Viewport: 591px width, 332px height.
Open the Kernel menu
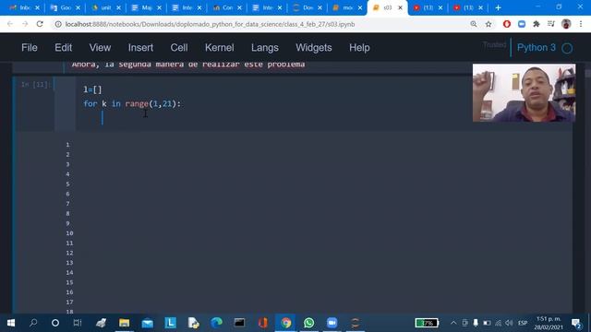[220, 48]
